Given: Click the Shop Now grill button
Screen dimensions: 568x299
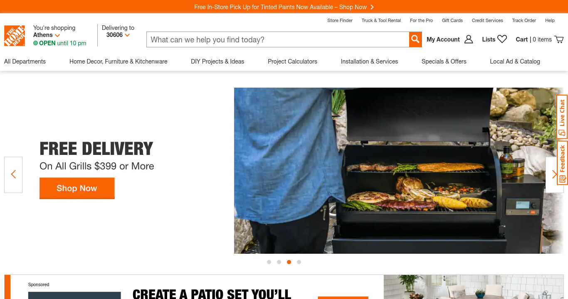Looking at the screenshot, I should [x=77, y=188].
